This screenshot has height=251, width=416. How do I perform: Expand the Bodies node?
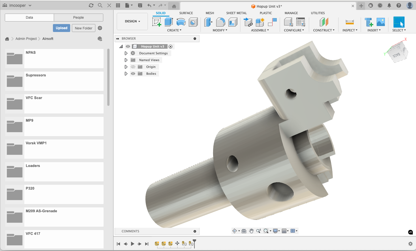(x=126, y=74)
